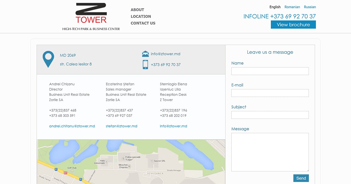Switch language to Russian

[310, 7]
